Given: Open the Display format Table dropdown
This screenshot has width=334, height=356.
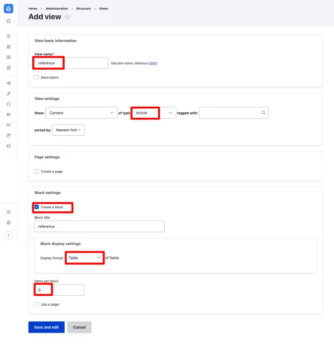Looking at the screenshot, I should [x=84, y=257].
